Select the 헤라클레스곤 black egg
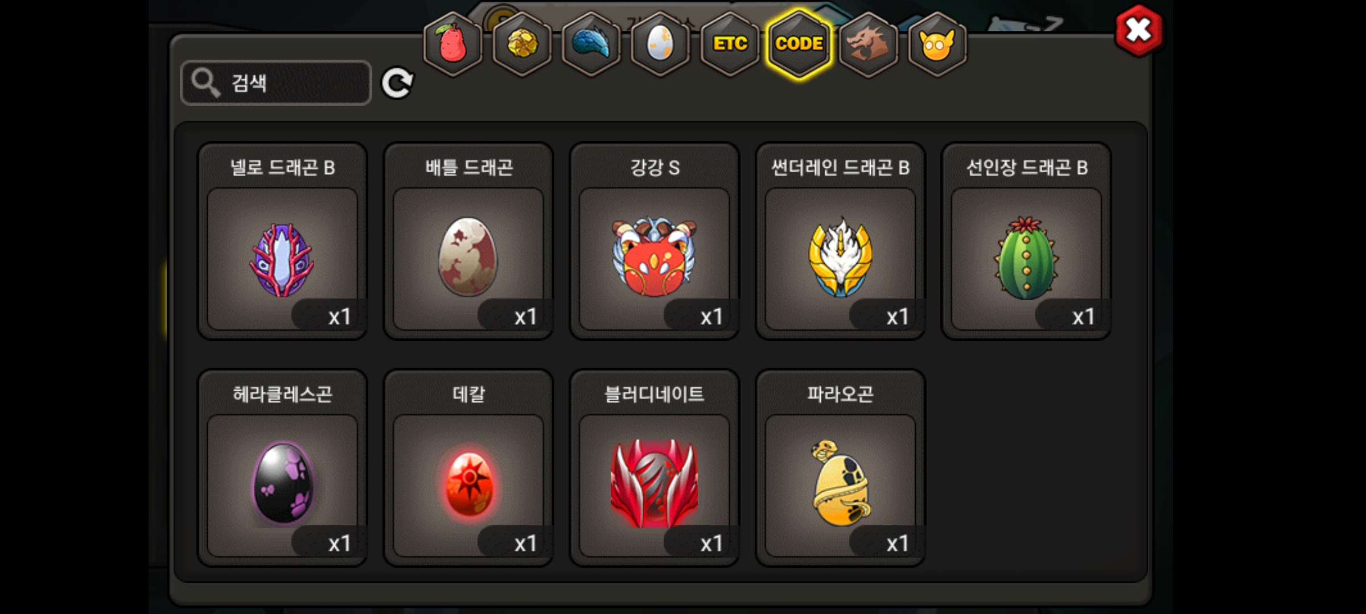Image resolution: width=1366 pixels, height=614 pixels. pyautogui.click(x=282, y=468)
